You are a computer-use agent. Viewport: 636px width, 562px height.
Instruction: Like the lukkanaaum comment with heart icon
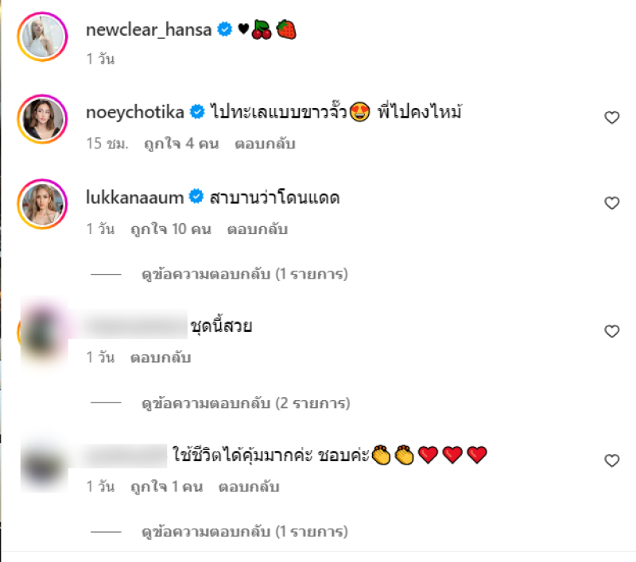[611, 203]
